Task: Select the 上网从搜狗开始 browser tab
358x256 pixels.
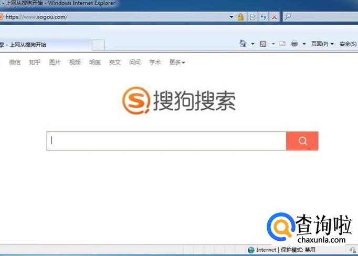Action: click(45, 45)
